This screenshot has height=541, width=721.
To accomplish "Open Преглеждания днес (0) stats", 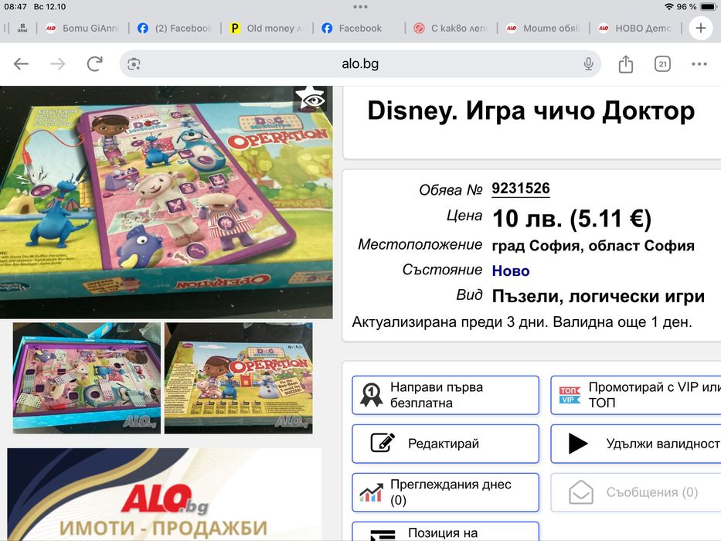I will point(446,492).
